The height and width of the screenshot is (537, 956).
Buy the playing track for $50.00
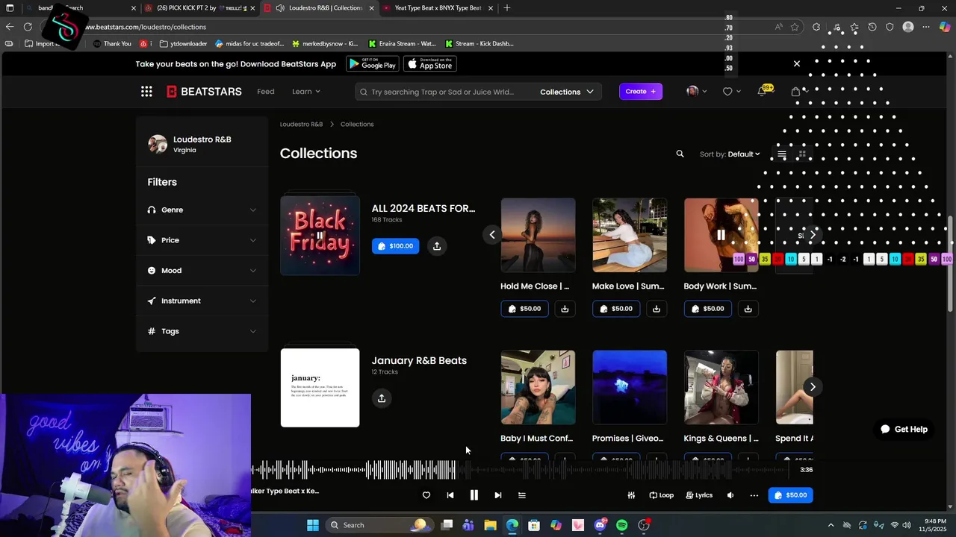tap(790, 495)
